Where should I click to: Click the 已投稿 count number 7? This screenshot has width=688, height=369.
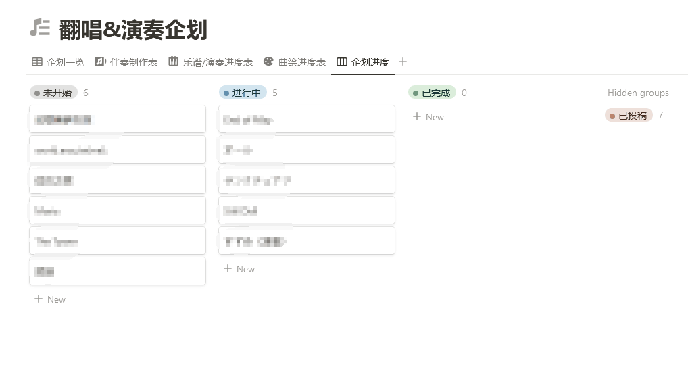(x=661, y=115)
